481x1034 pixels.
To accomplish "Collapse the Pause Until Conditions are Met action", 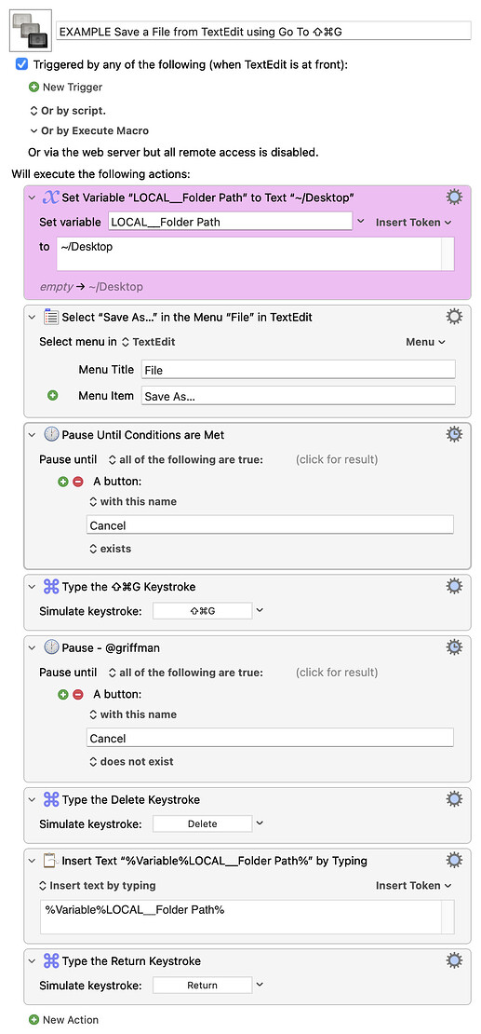I will [32, 435].
